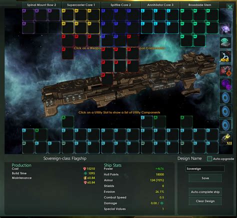Change the Annihilator Core 3 section

(160, 5)
